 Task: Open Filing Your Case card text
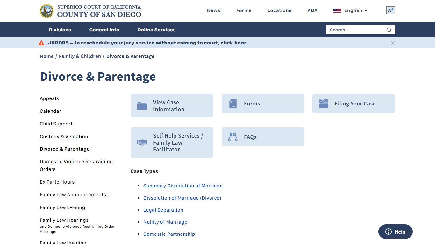pos(355,104)
